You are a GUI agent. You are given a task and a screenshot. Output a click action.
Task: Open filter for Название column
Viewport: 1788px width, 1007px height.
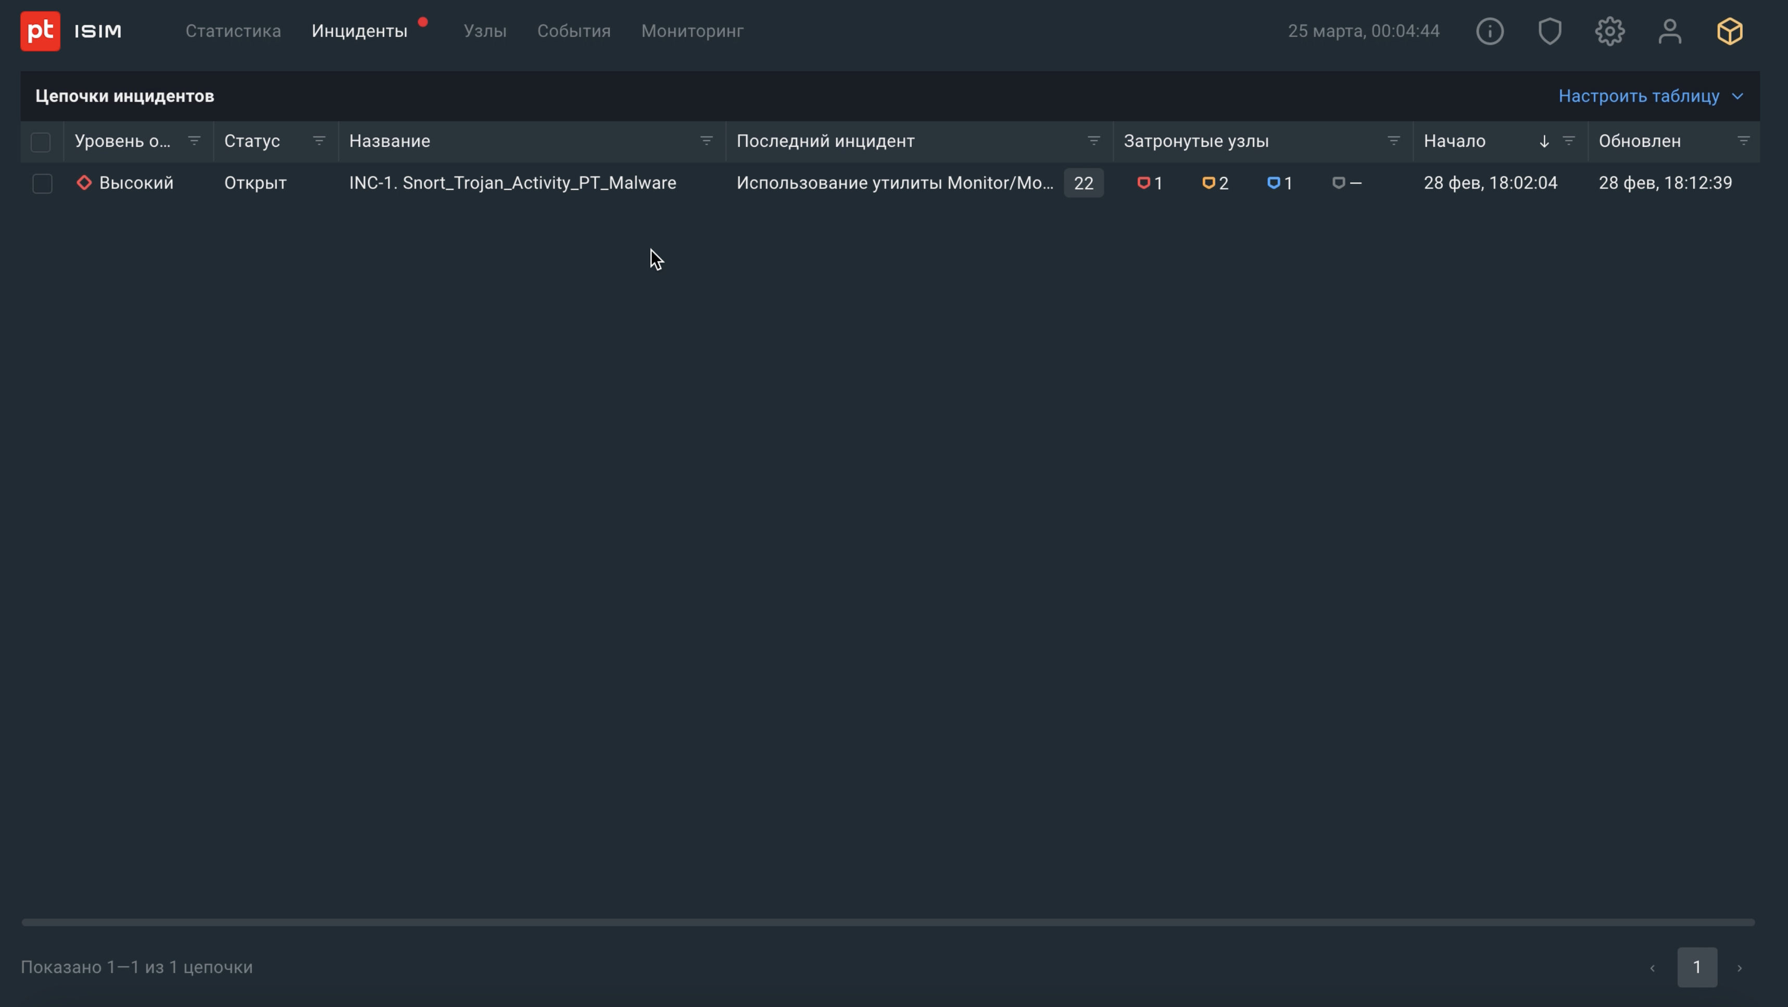[707, 141]
